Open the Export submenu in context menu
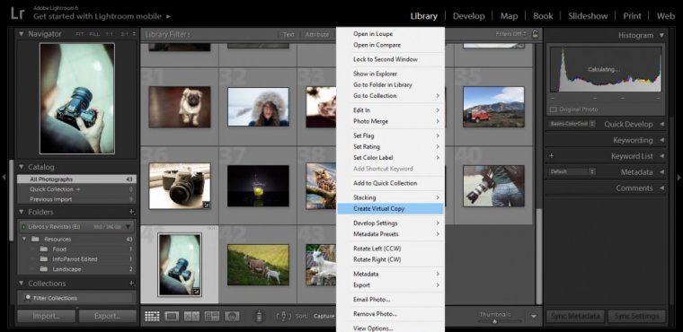 coord(390,285)
